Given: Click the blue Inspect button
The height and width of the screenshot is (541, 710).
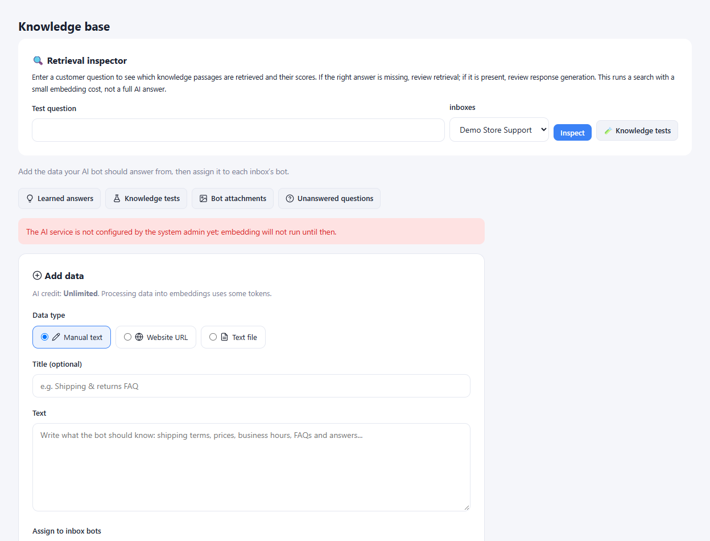Looking at the screenshot, I should [572, 133].
